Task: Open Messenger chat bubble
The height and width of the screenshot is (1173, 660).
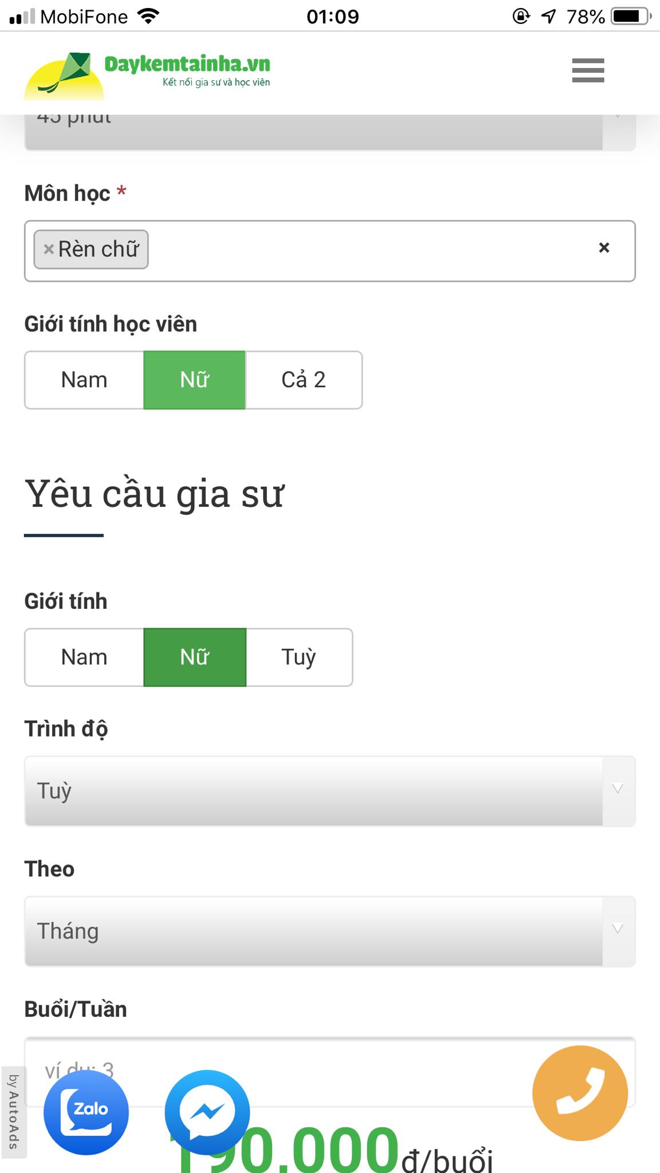Action: coord(207,1112)
